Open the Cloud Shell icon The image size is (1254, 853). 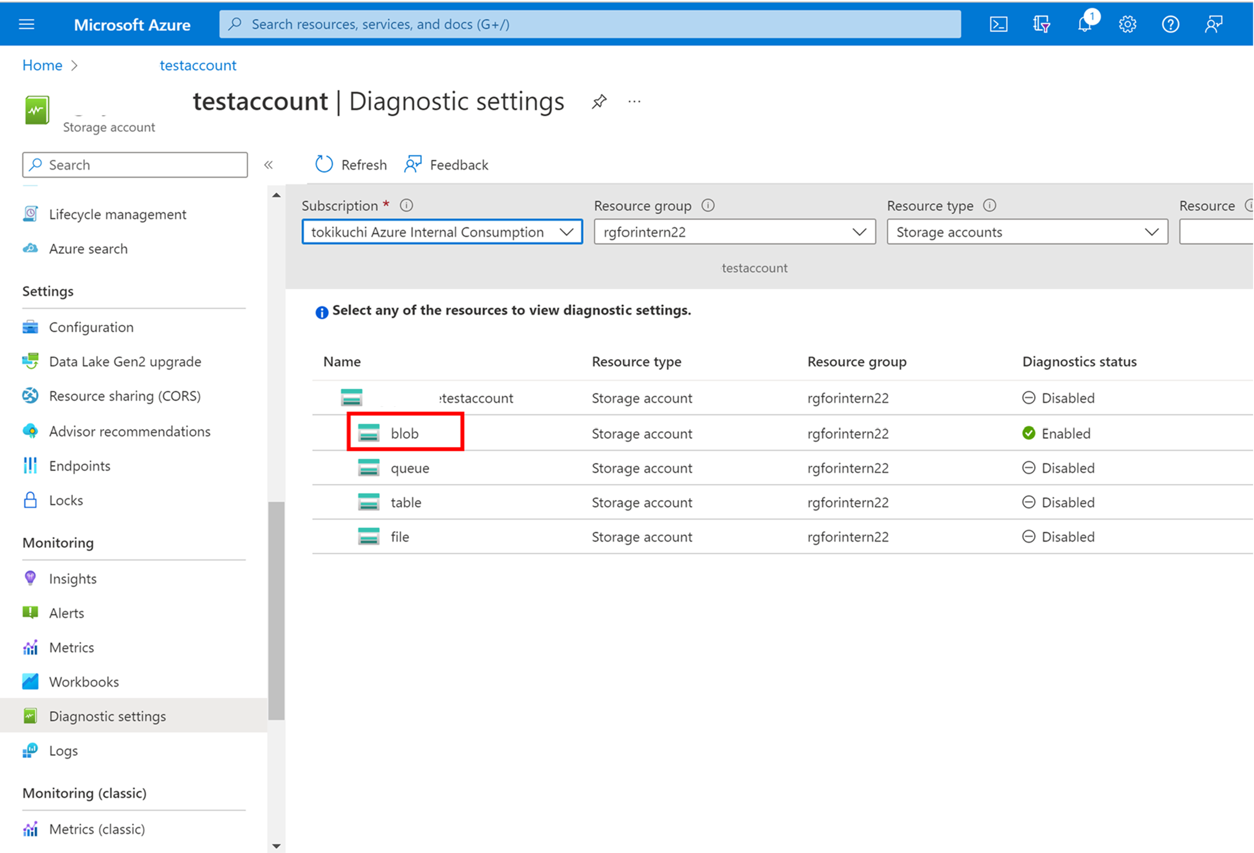coord(999,24)
